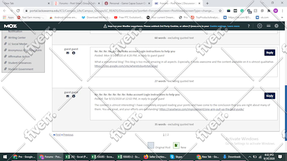
Task: Close the Personal - Game Capsa Susun tab
Action: (149, 3)
